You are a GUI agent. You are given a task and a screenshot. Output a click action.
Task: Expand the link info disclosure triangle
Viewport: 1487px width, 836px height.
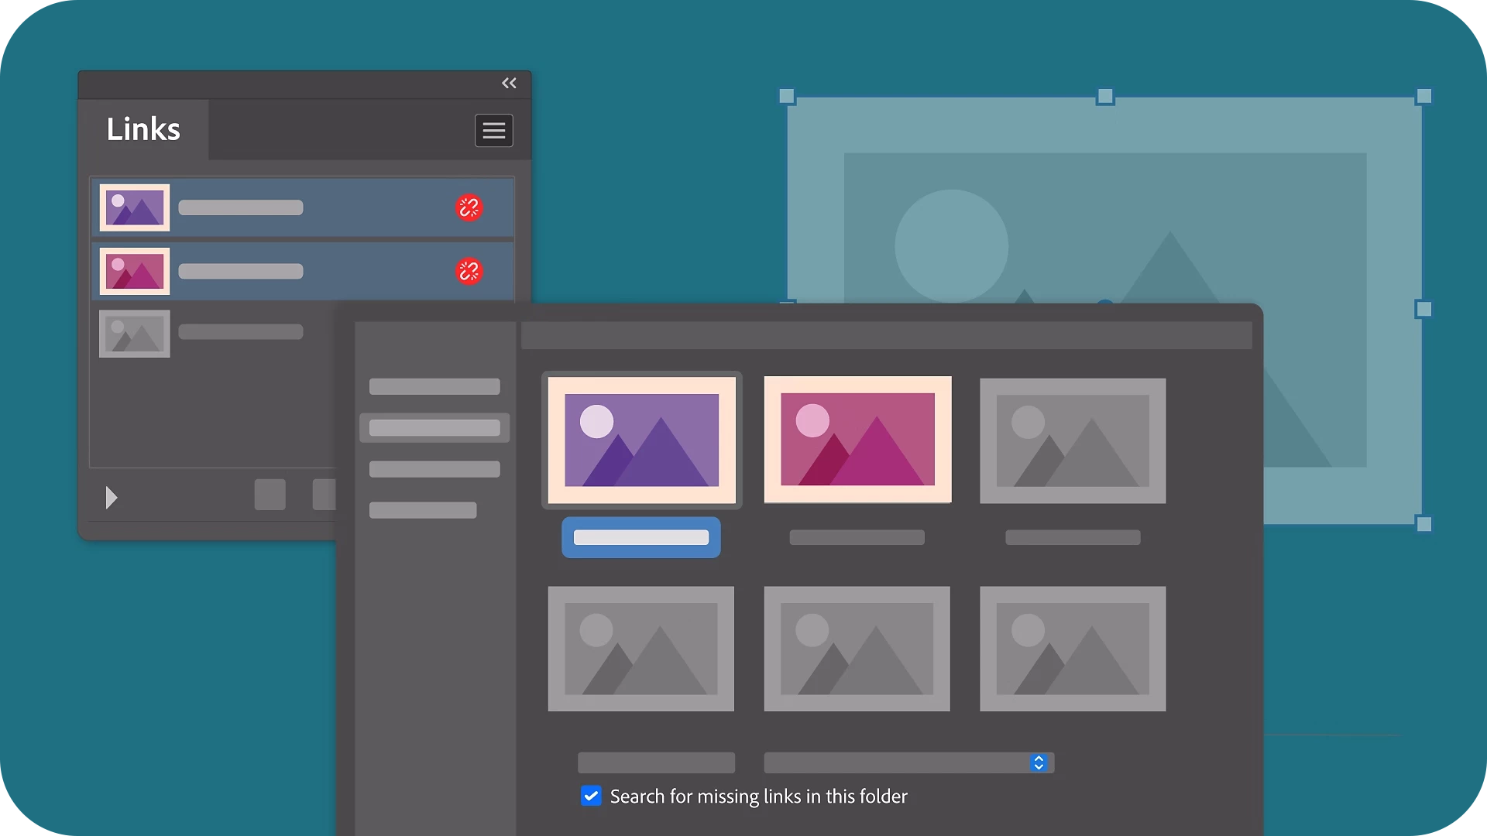tap(112, 497)
